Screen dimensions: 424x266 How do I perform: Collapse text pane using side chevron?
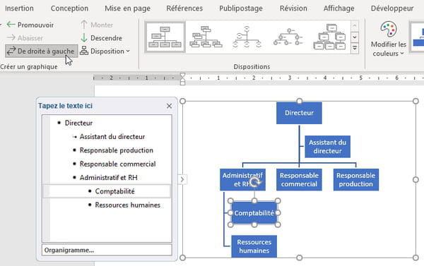coord(182,179)
